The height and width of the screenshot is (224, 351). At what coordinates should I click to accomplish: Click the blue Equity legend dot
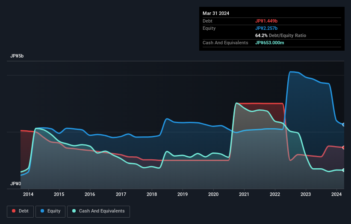click(42, 211)
